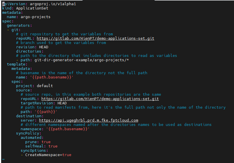Click the '{{path.basename}}' value on name line
The image size is (234, 163).
pyautogui.click(x=51, y=77)
